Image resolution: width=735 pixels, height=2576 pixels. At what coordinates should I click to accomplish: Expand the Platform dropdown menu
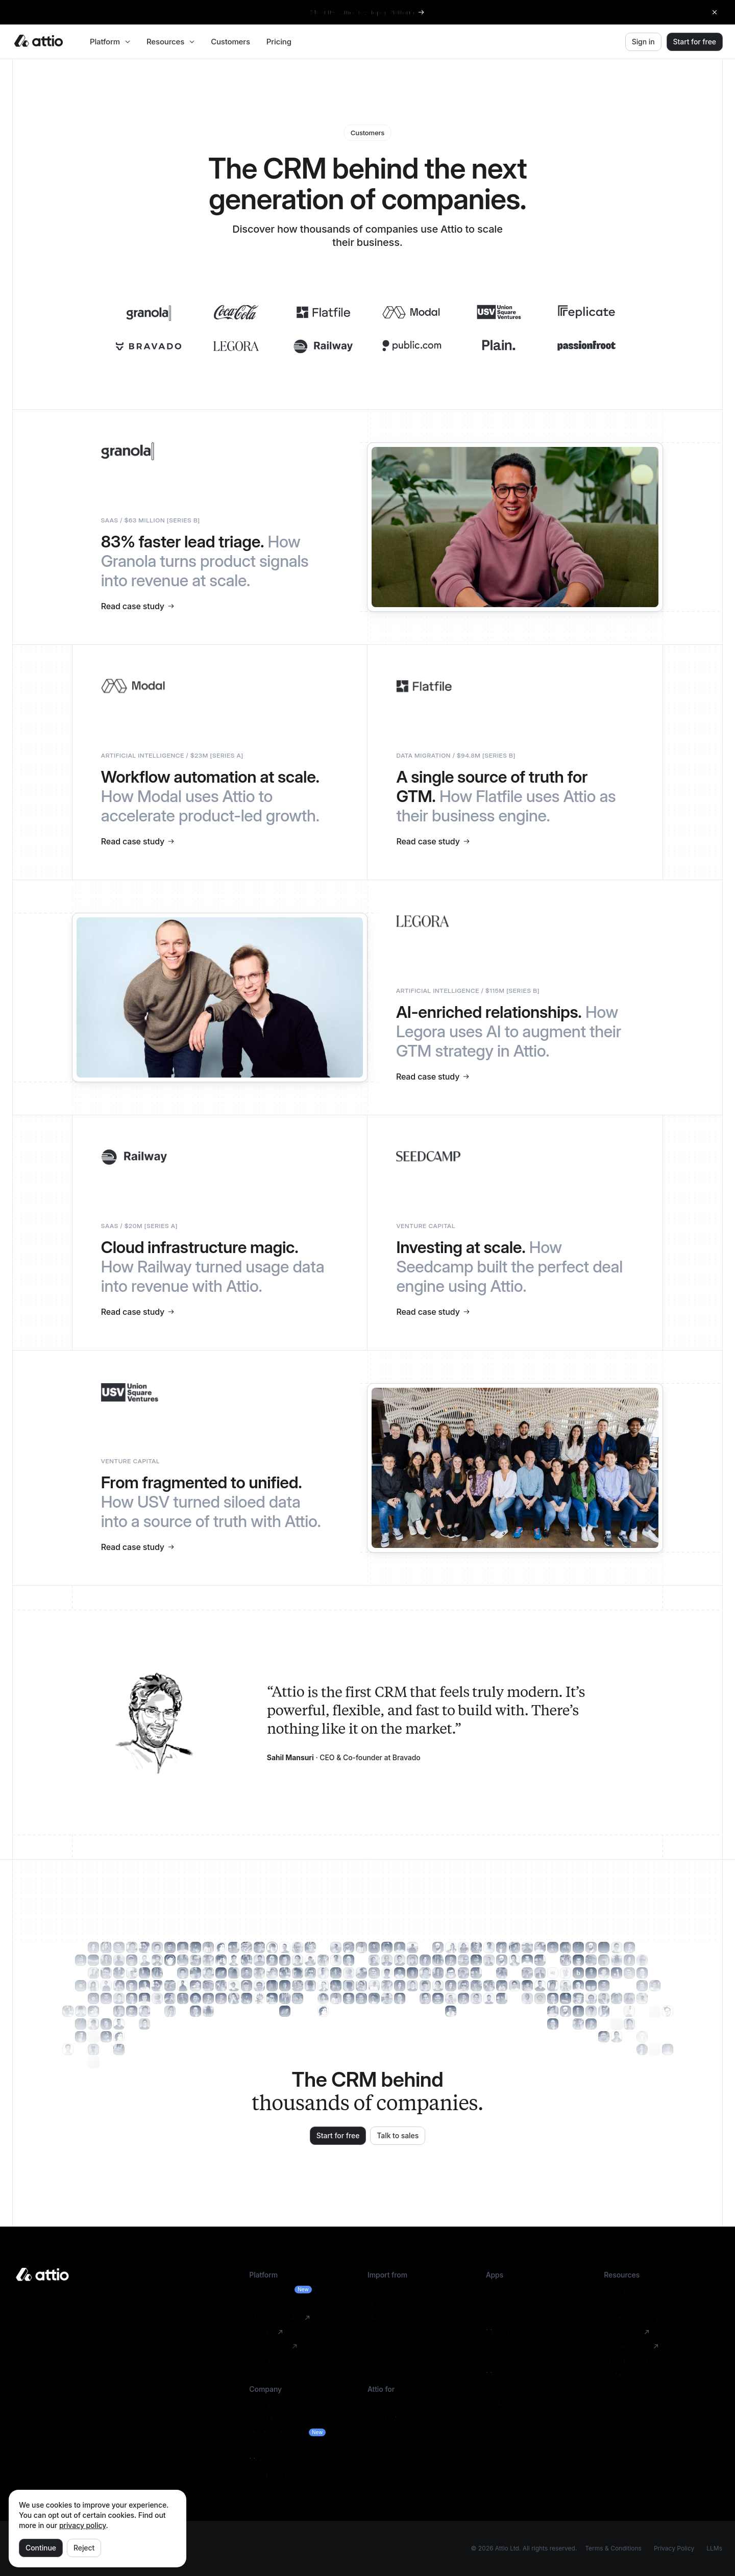tap(110, 42)
